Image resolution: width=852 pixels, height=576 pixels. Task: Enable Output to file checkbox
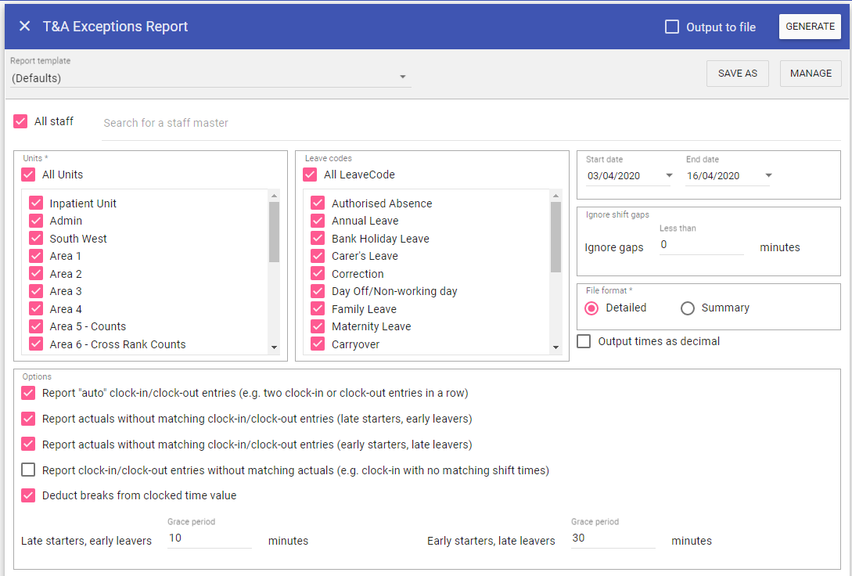(x=672, y=27)
